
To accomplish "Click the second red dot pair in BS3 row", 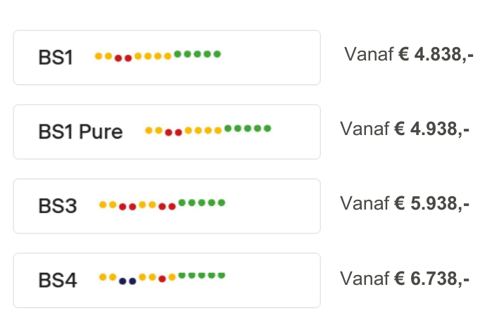I will tap(168, 207).
